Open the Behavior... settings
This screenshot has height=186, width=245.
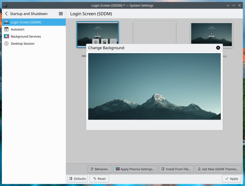click(x=100, y=169)
